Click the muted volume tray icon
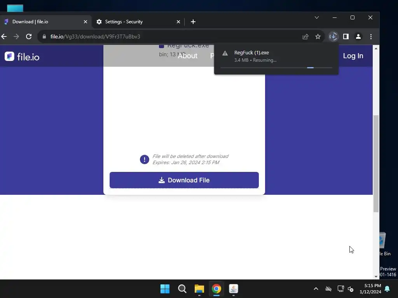Viewport: 398px width, 298px height. [x=351, y=289]
